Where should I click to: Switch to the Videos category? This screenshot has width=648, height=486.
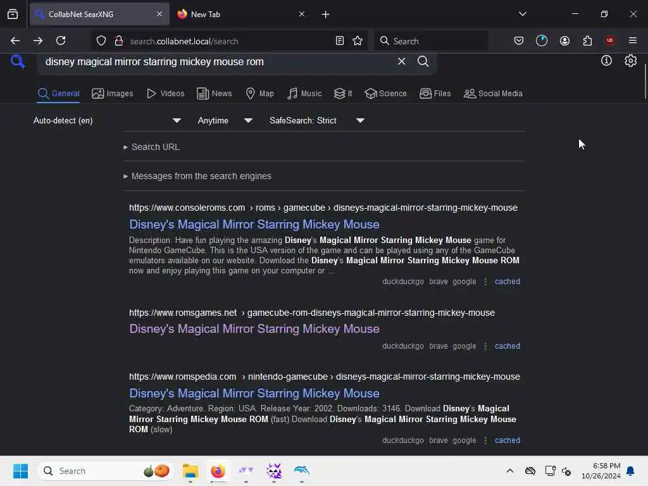click(x=165, y=94)
